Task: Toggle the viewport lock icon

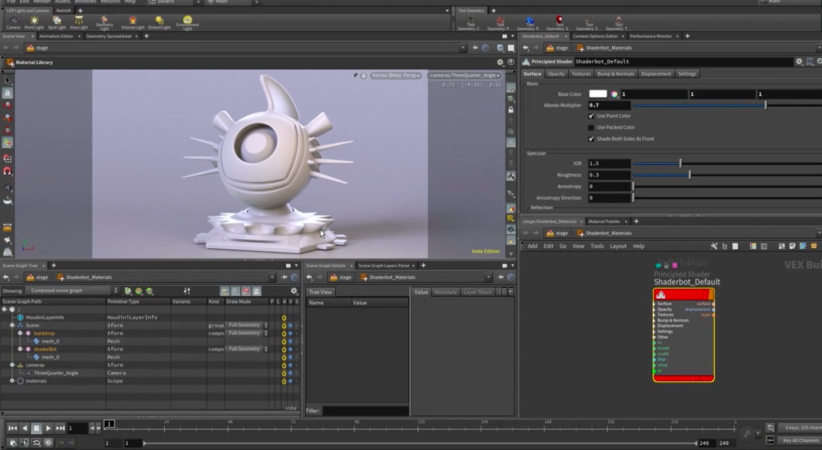Action: pos(363,75)
